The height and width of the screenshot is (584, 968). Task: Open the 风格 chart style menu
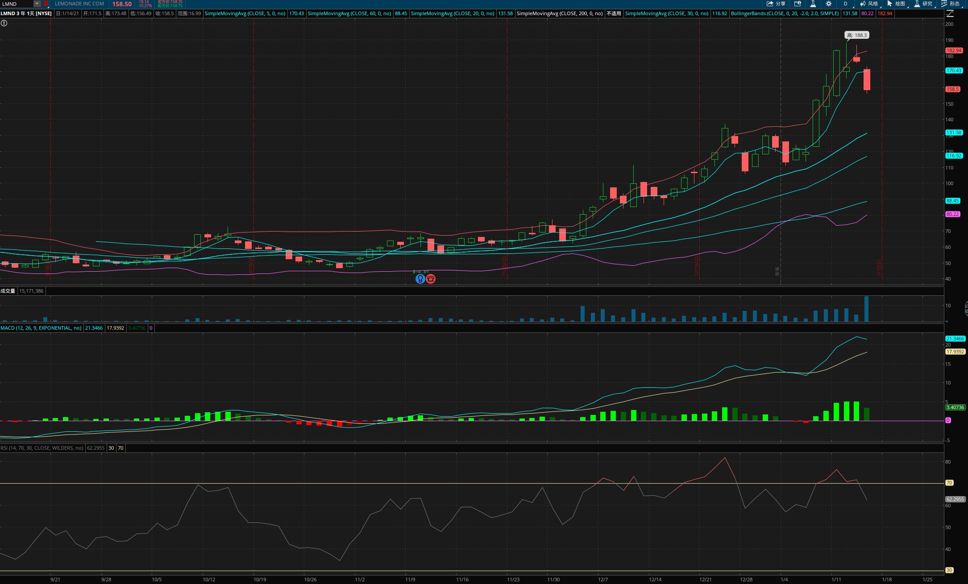point(869,4)
